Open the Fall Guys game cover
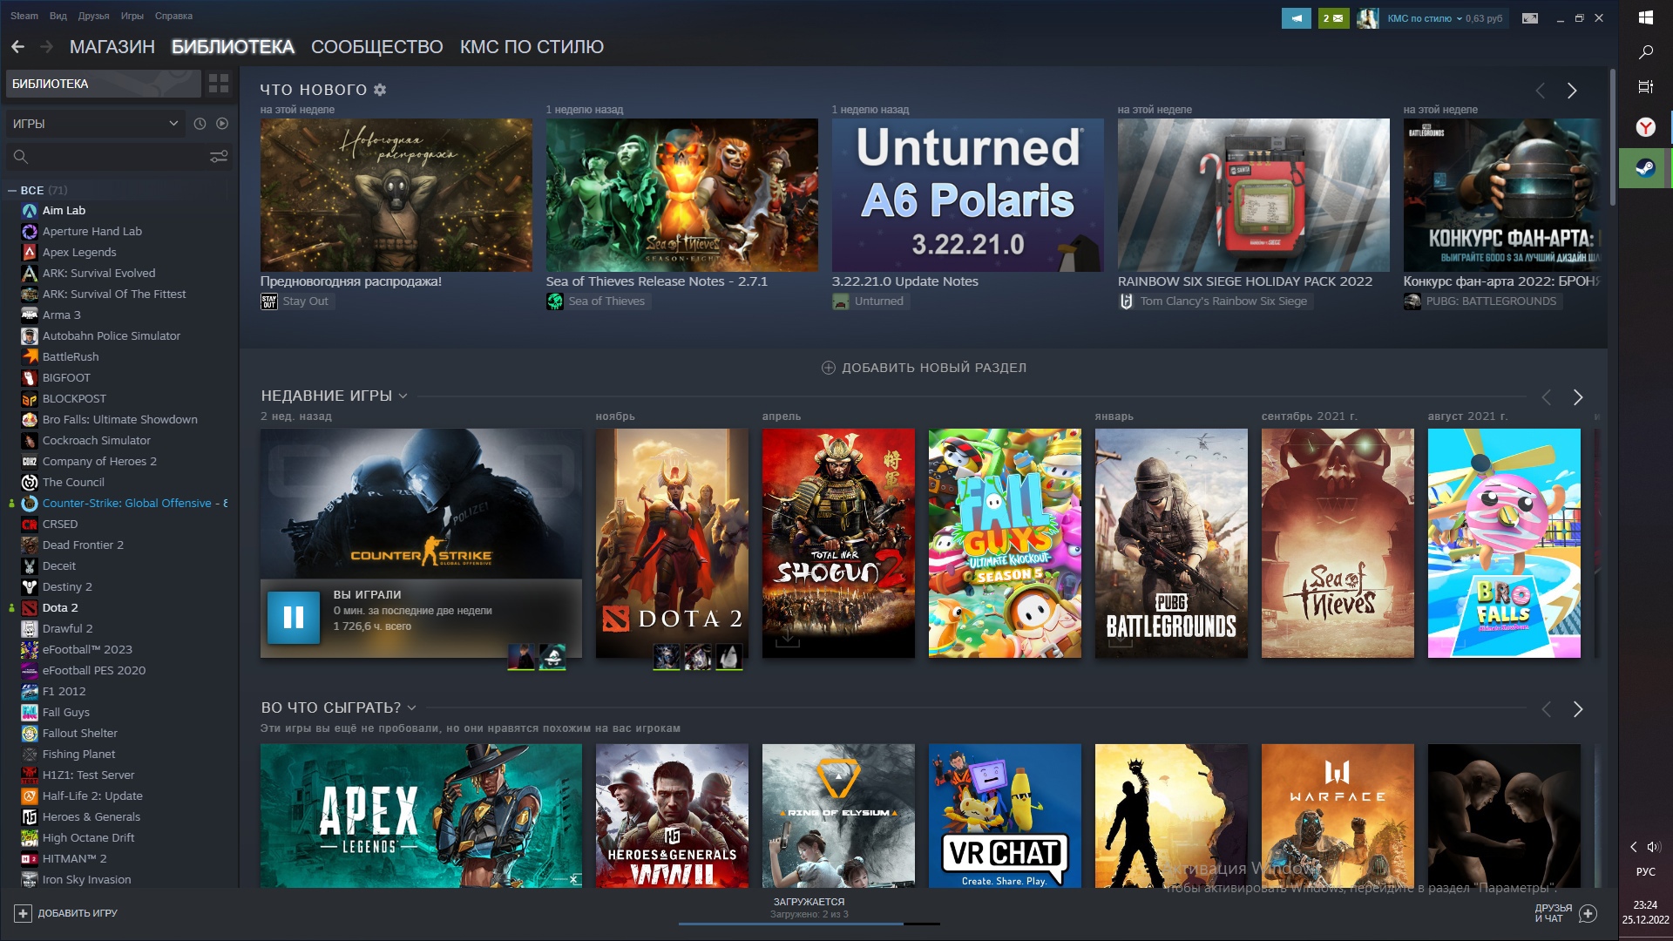Viewport: 1673px width, 941px height. [x=1005, y=543]
